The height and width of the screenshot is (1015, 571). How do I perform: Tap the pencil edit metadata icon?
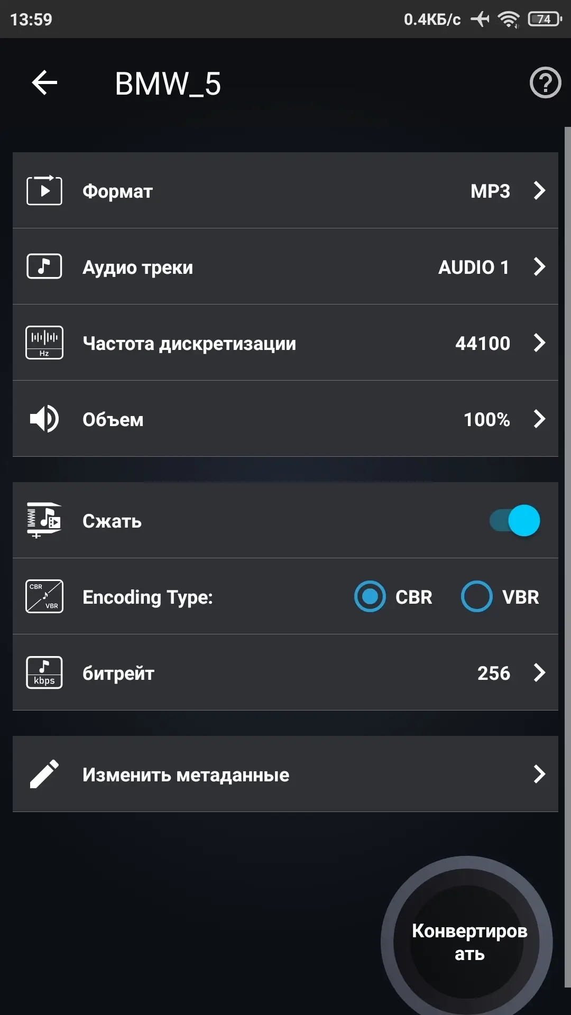(44, 774)
